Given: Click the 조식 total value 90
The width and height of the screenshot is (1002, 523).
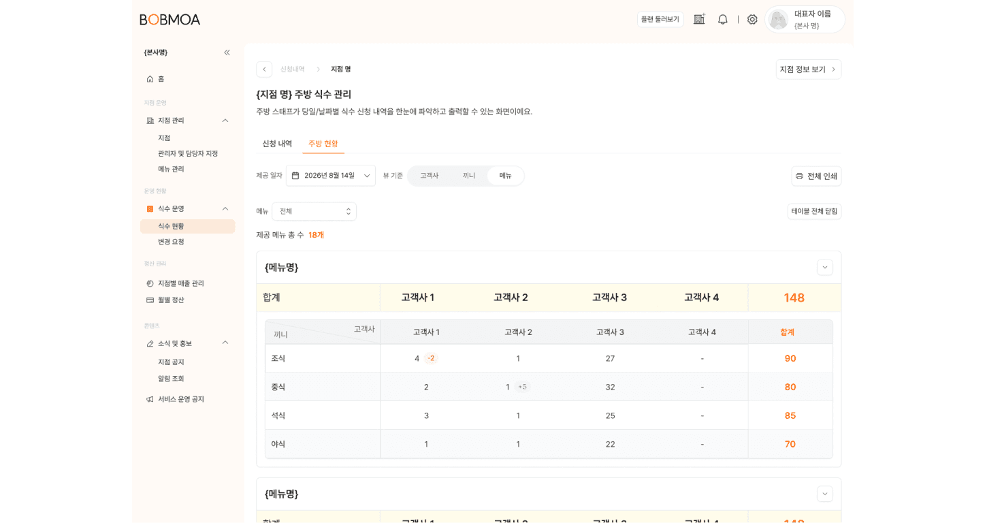Looking at the screenshot, I should point(790,358).
